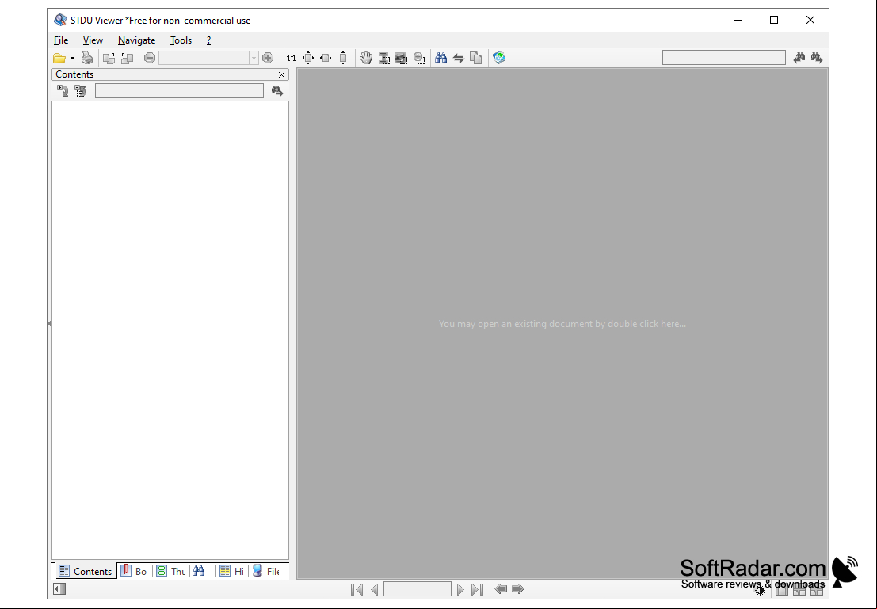
Task: Switch to the Thumbnails tab
Action: click(x=170, y=571)
